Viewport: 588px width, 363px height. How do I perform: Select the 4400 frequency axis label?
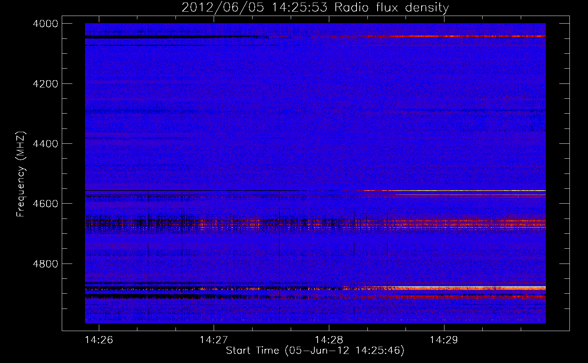pyautogui.click(x=45, y=144)
